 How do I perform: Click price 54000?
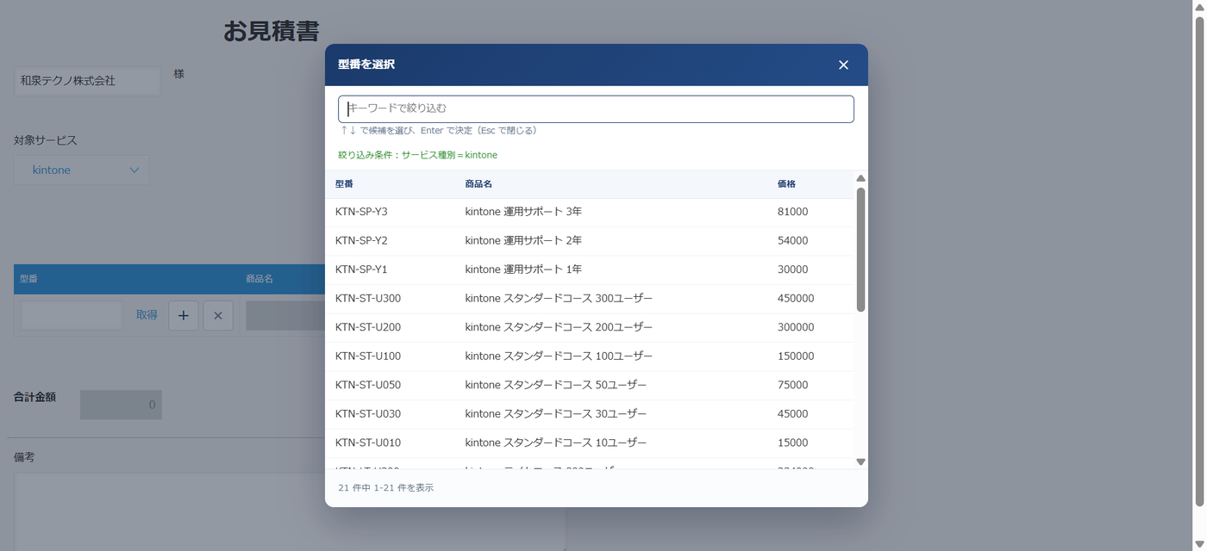pyautogui.click(x=792, y=241)
